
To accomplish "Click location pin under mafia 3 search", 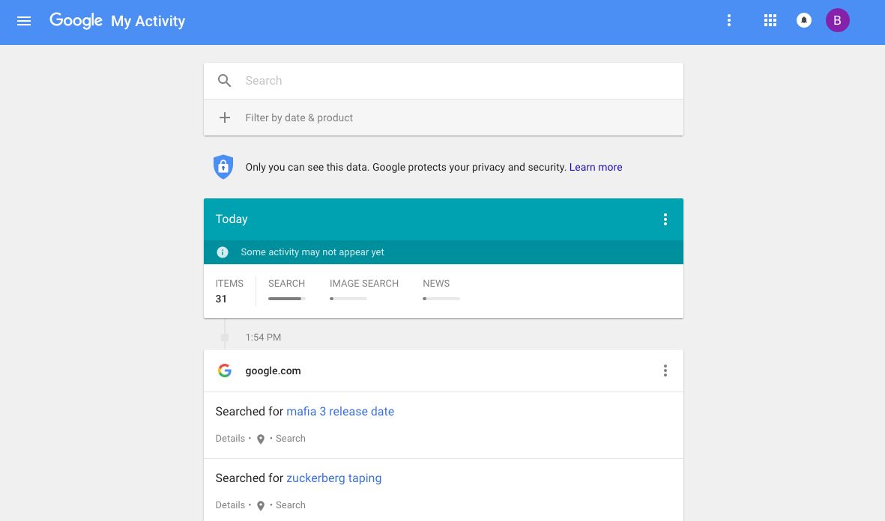I will coord(261,439).
